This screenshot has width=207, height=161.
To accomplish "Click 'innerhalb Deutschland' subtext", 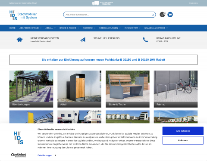I will [41, 41].
